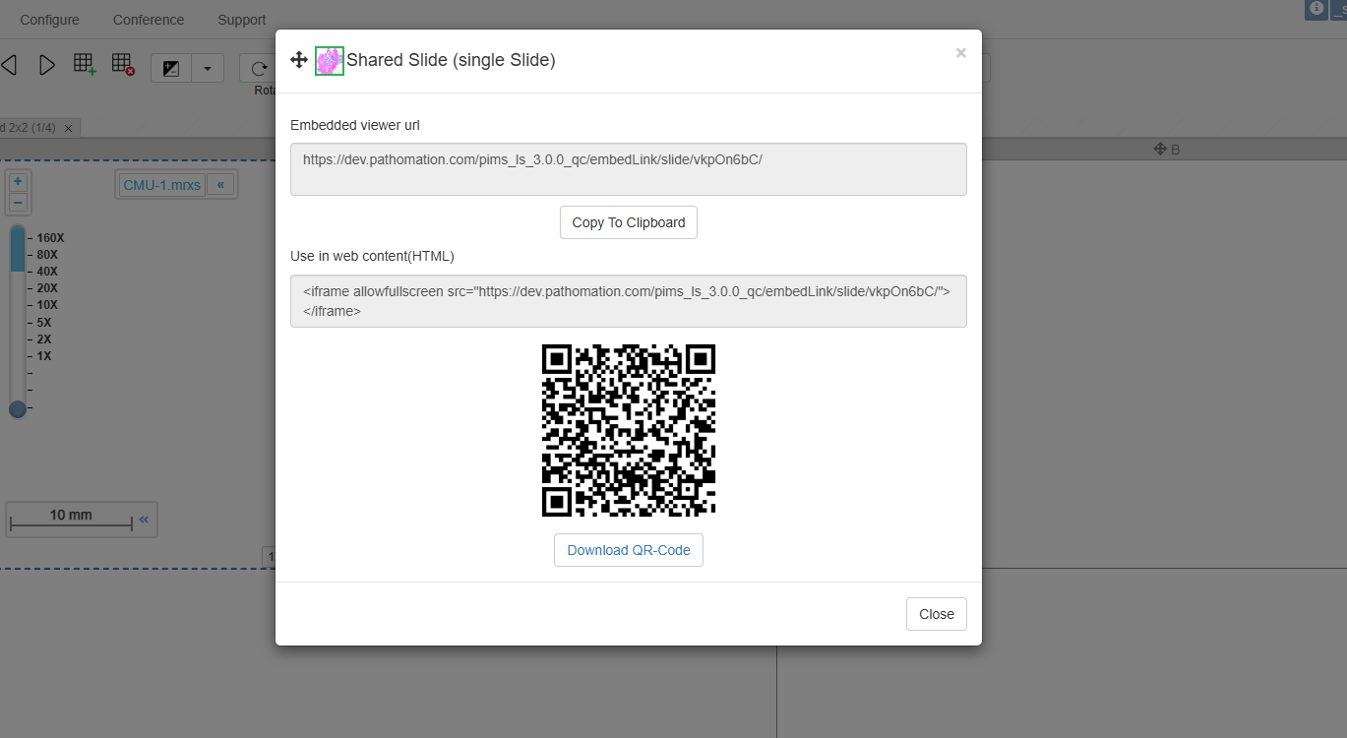
Task: Collapse the 10 mm scale bar
Action: pos(144,520)
